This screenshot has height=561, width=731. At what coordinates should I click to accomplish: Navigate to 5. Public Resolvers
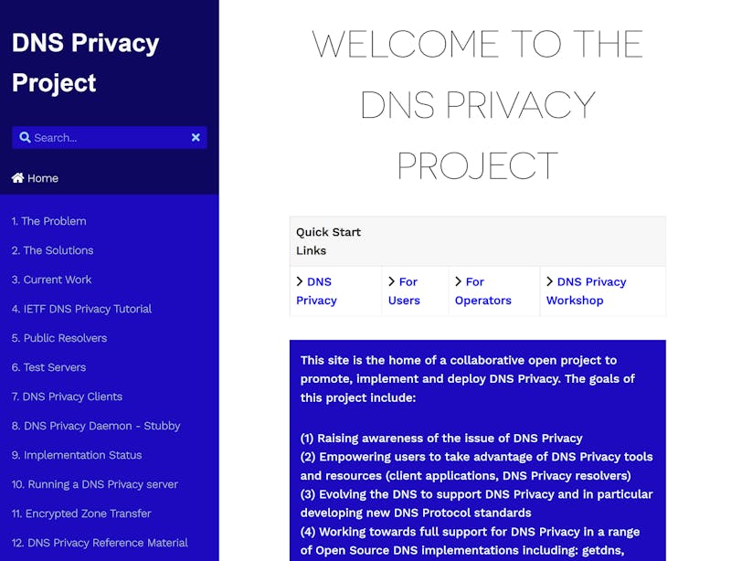coord(59,338)
